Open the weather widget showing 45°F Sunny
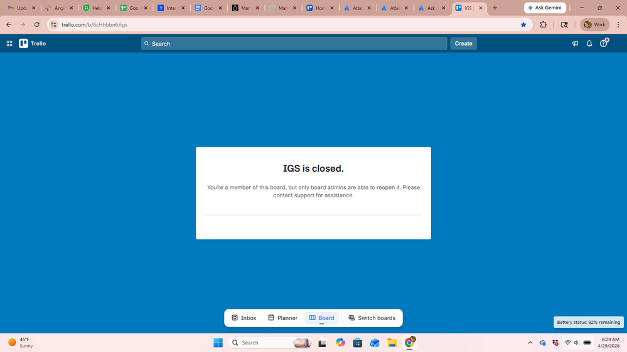This screenshot has height=352, width=627. coord(21,343)
